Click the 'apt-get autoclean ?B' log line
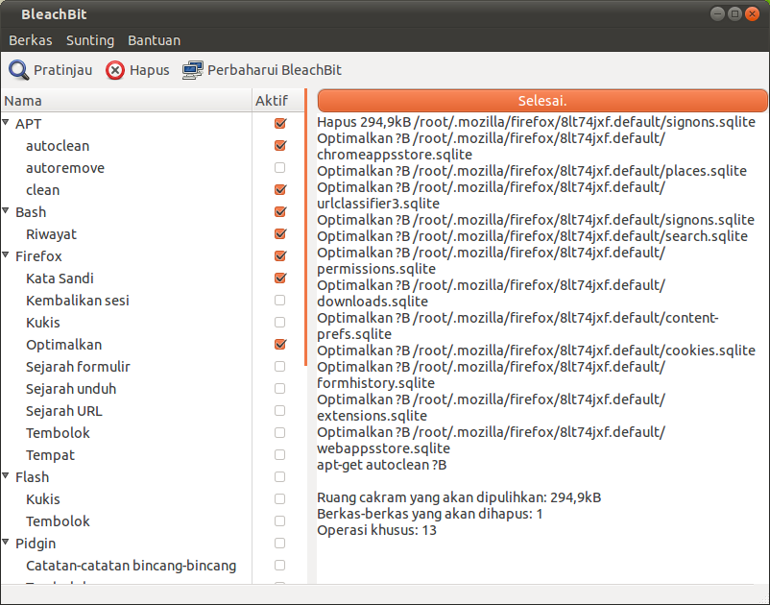770x605 pixels. coord(381,465)
